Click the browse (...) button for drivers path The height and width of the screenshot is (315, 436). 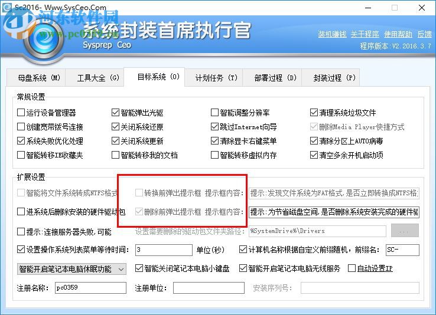click(x=405, y=231)
